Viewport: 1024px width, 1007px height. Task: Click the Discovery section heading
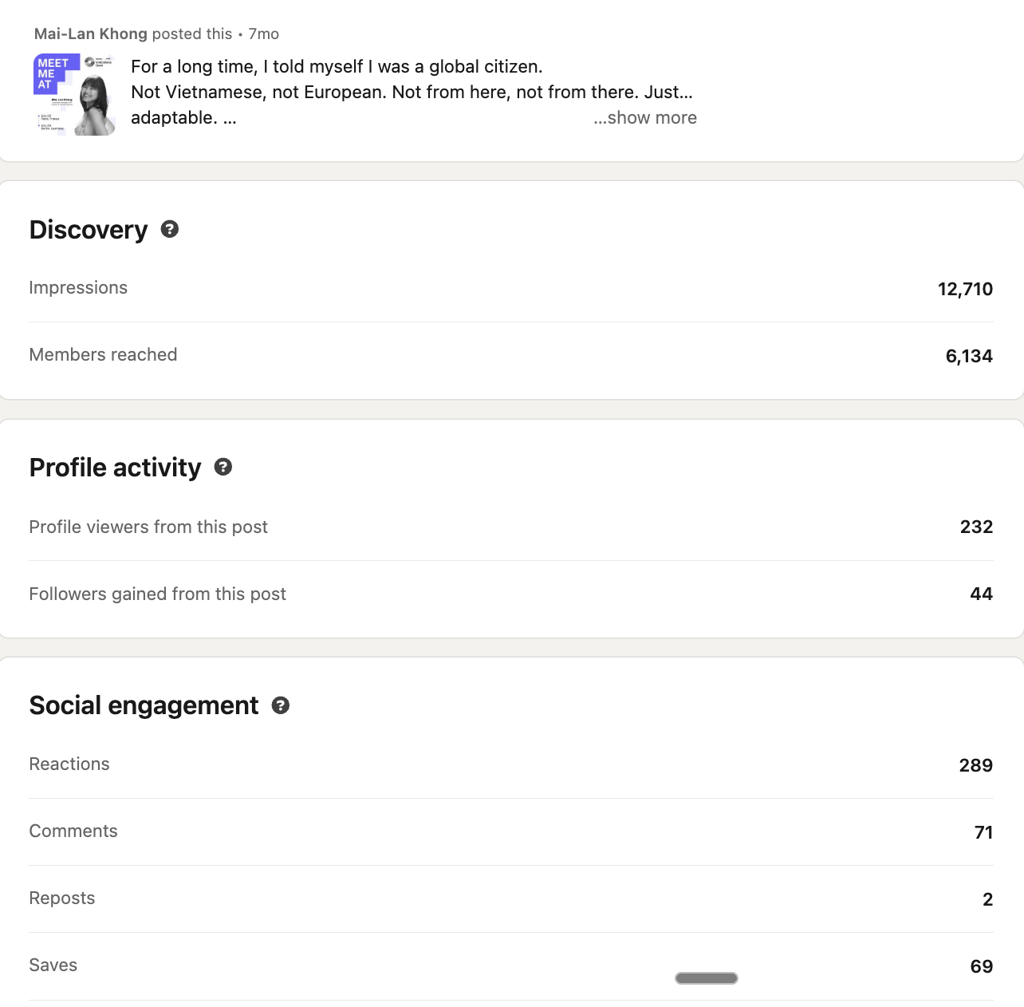coord(88,230)
